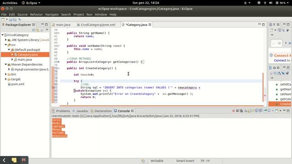Screen dimensions: 292x164
Task: Click the folded code box after getCategories
Action: (x=143, y=62)
